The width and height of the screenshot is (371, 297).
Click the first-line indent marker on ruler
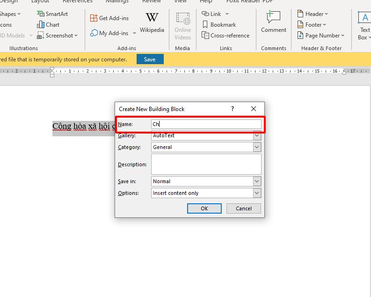[x=52, y=69]
